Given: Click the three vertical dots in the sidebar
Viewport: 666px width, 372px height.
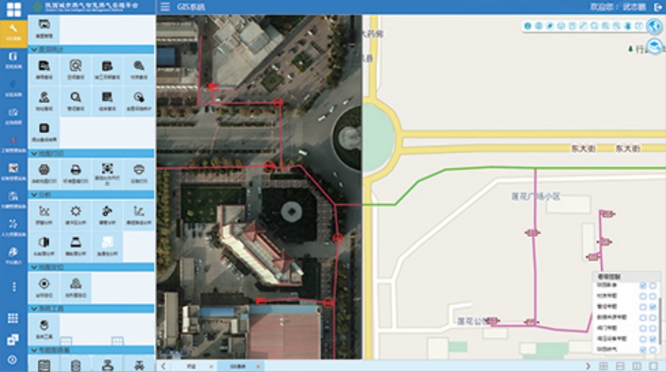Looking at the screenshot, I should [x=14, y=287].
